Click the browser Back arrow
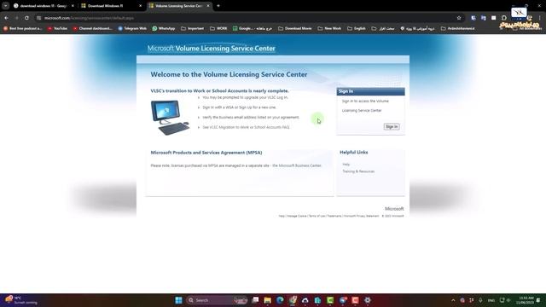This screenshot has width=546, height=307. pyautogui.click(x=6, y=18)
